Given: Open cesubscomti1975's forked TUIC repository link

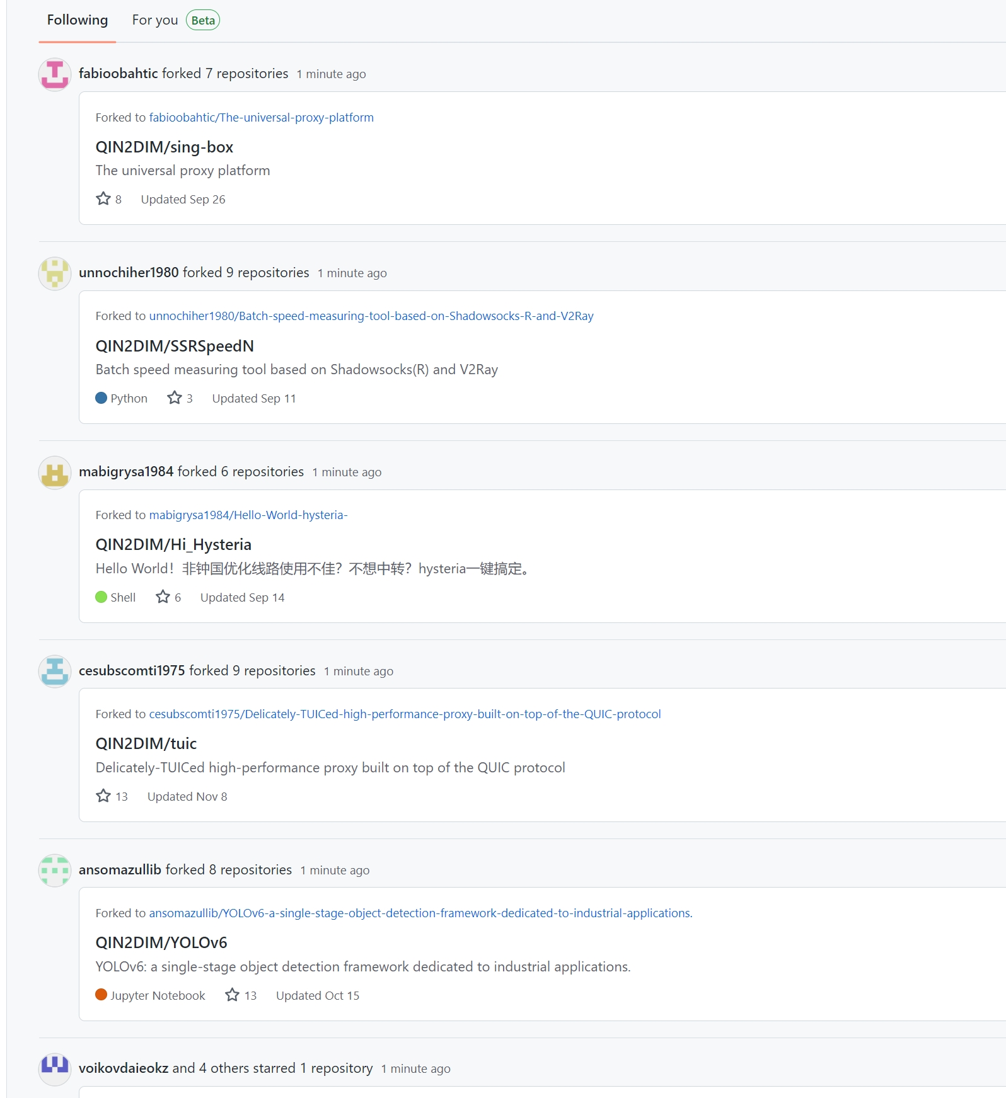Looking at the screenshot, I should [405, 714].
